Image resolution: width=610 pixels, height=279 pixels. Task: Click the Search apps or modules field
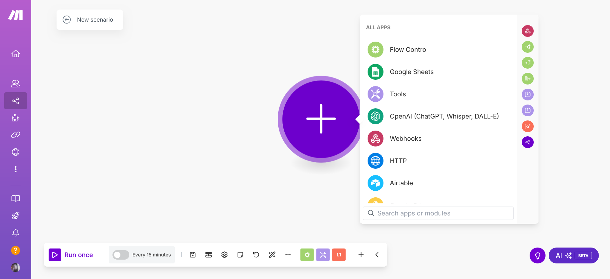438,213
